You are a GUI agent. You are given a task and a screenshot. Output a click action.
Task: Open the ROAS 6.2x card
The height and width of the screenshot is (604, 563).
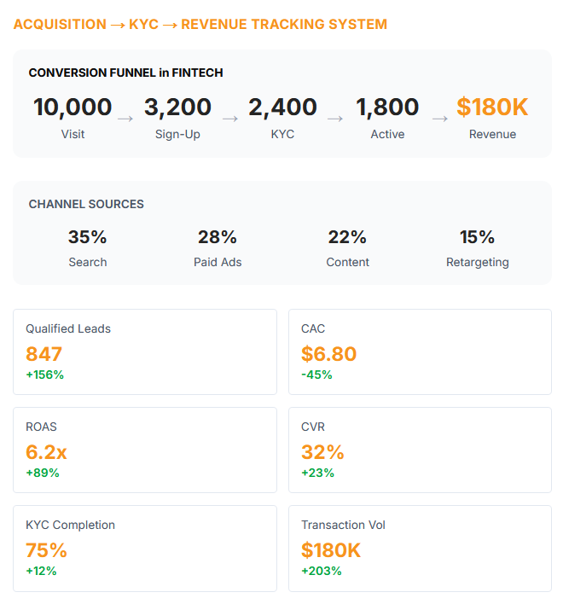pos(145,450)
